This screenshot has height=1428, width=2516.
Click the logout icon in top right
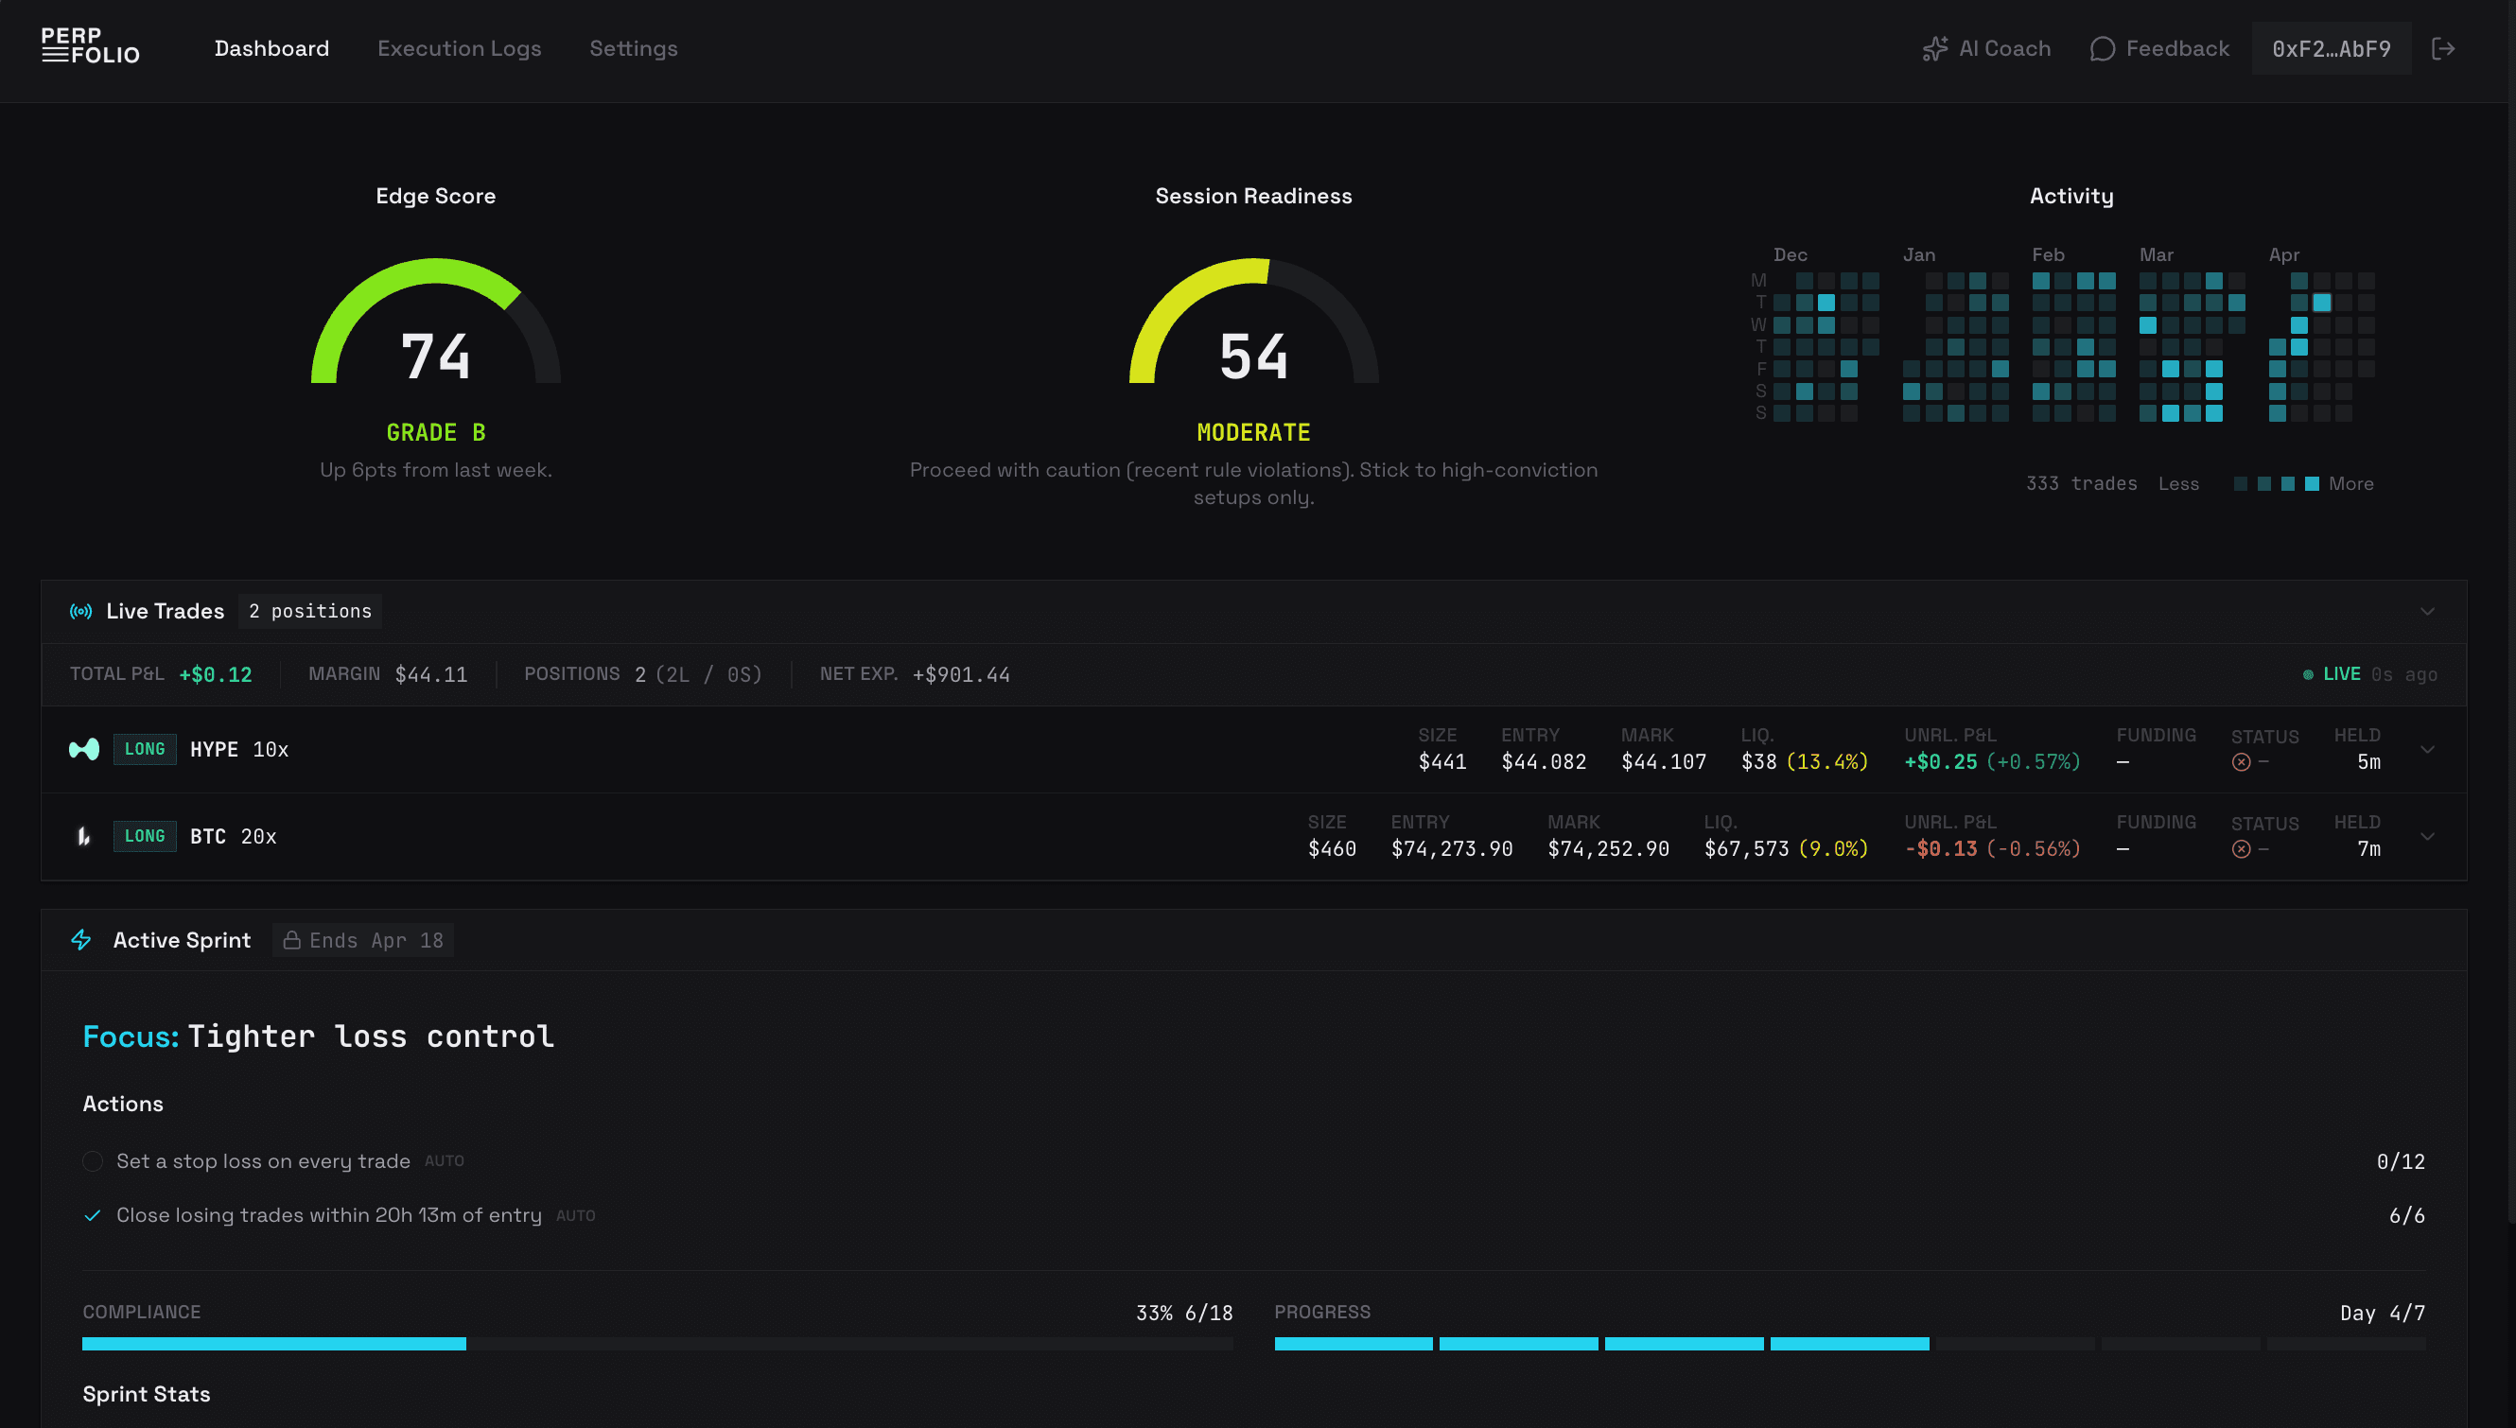[2444, 47]
